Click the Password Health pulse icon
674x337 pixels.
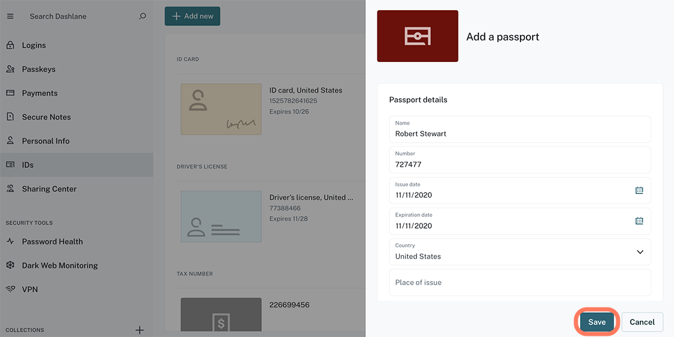pos(10,241)
